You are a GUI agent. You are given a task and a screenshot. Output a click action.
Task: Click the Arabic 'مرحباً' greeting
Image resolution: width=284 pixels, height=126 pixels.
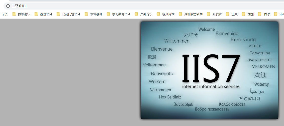pos(257,91)
